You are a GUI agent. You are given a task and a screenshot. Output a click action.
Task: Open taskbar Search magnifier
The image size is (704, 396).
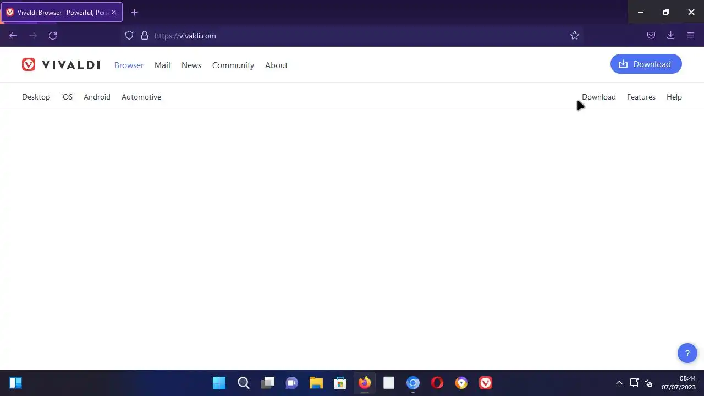click(x=244, y=383)
